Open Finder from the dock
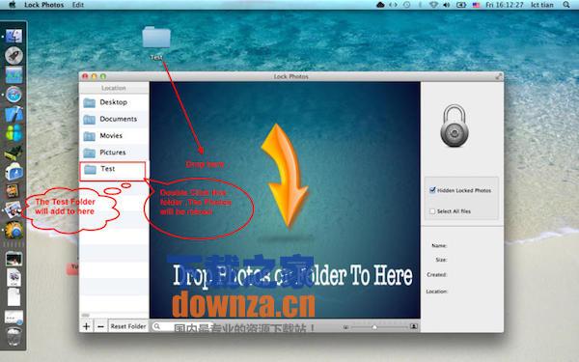 (x=14, y=37)
